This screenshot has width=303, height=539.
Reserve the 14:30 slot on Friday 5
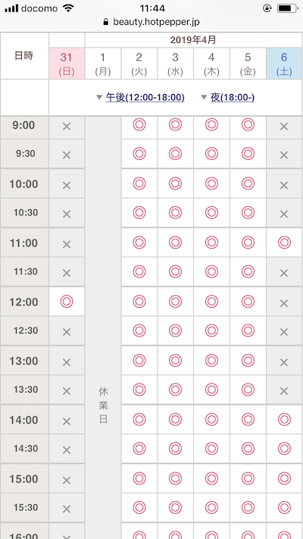click(x=248, y=448)
